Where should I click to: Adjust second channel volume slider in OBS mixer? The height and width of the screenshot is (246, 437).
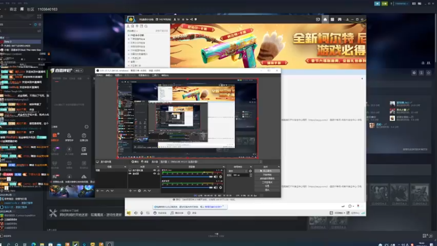point(187,188)
